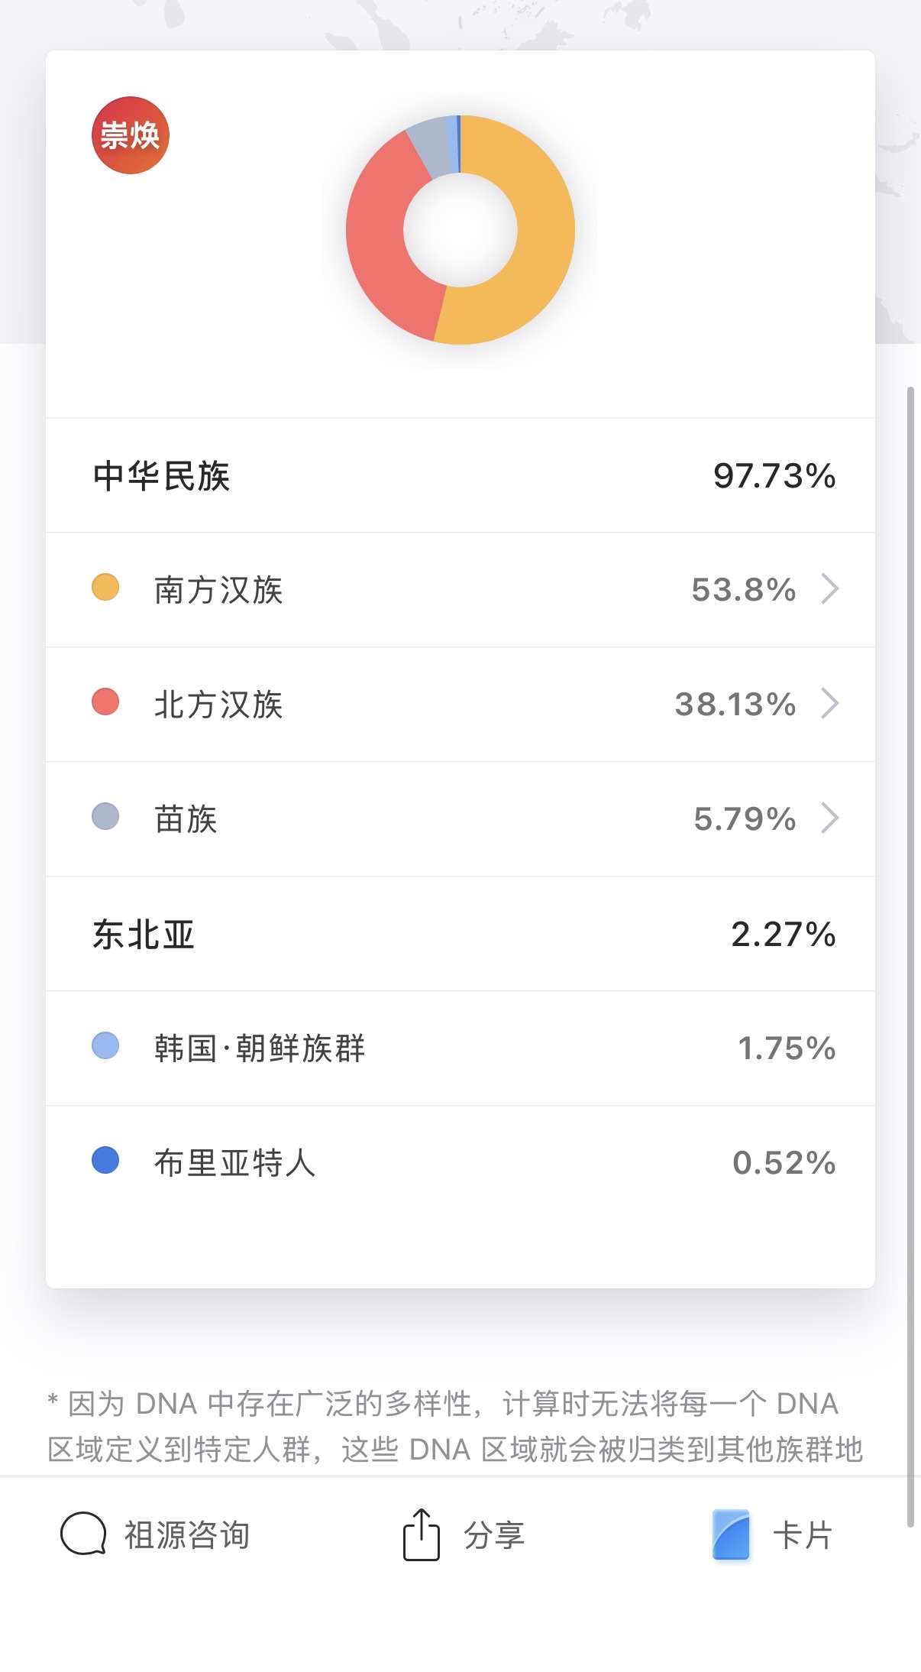The height and width of the screenshot is (1672, 921).
Task: Tap the 崇焕 red avatar badge
Action: [x=131, y=135]
